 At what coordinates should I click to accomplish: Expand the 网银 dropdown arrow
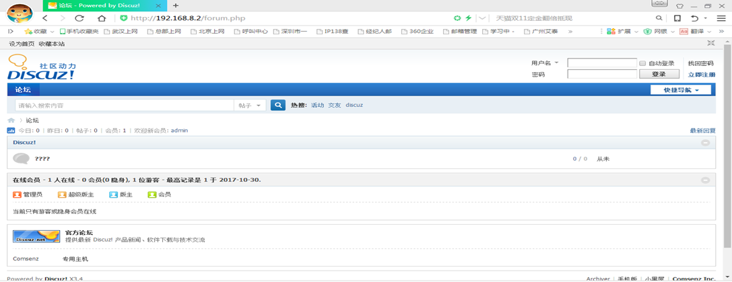coord(672,32)
